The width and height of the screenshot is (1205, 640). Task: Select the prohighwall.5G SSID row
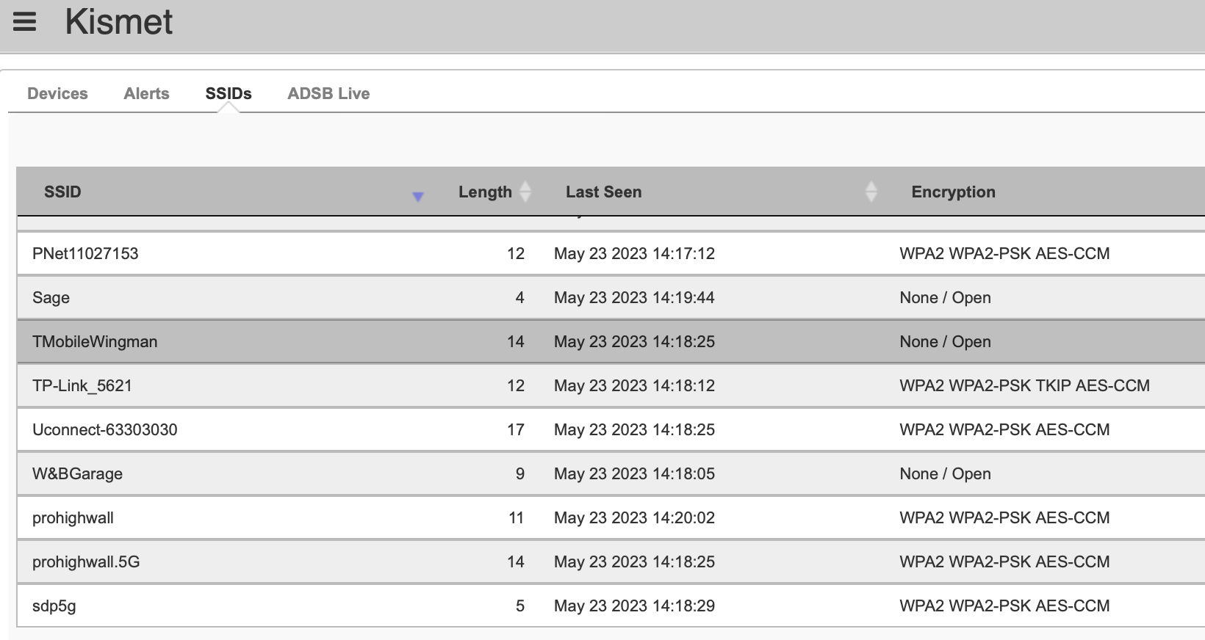(x=611, y=561)
